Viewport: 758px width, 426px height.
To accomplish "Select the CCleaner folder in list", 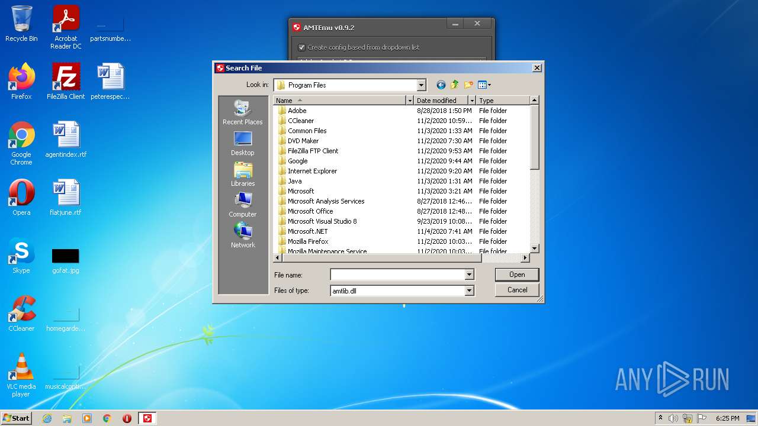I will pos(296,121).
